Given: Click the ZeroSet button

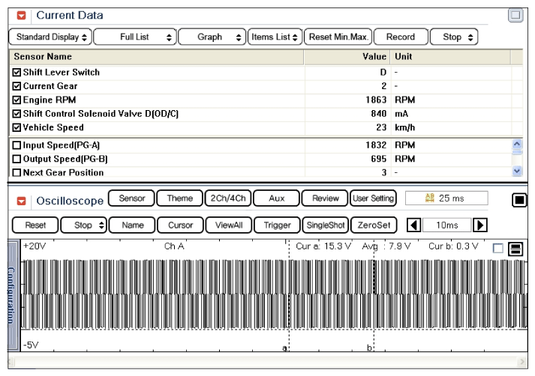Looking at the screenshot, I should pos(374,225).
